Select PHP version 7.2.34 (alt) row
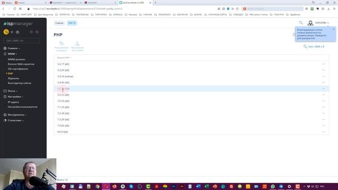The image size is (338, 190). click(x=191, y=113)
